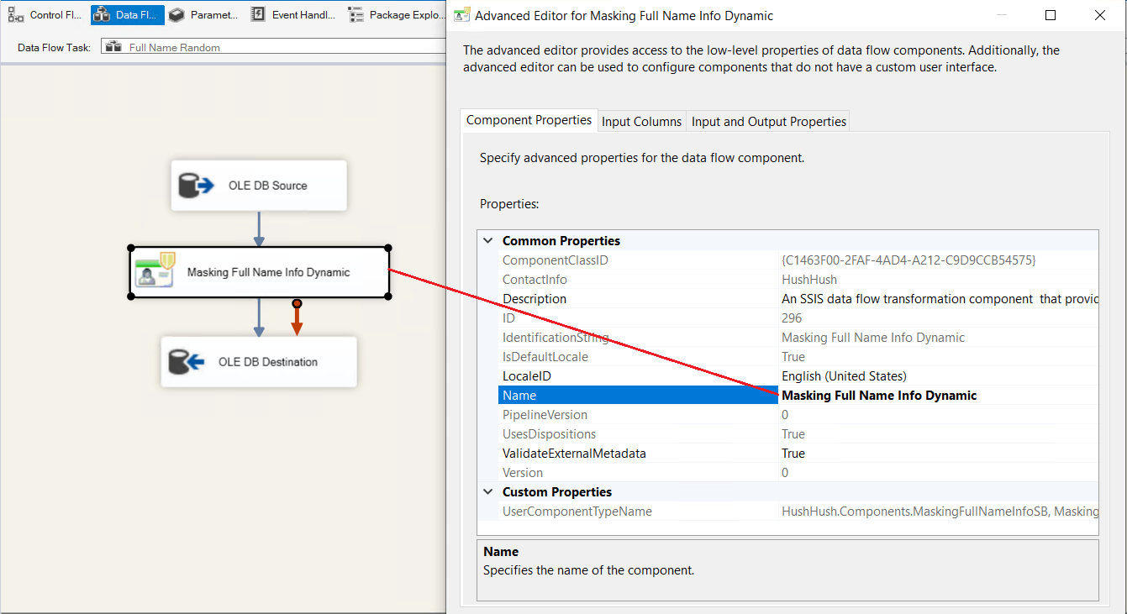This screenshot has height=614, width=1127.
Task: Collapse the Custom Properties section
Action: click(488, 492)
